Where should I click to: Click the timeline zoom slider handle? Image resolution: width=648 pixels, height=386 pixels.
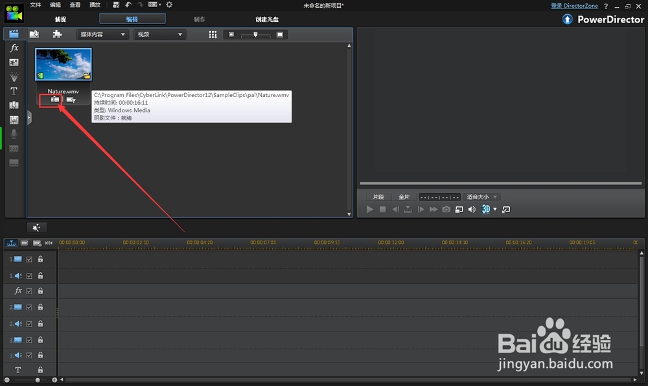38,380
